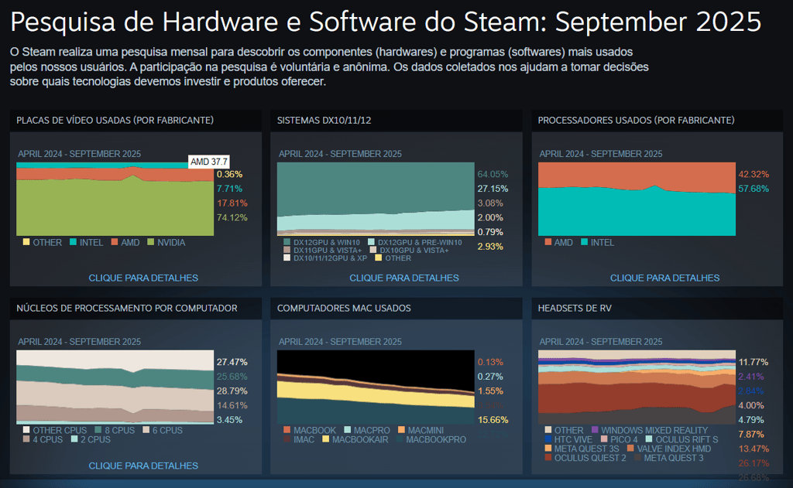Viewport: 793px width, 488px height.
Task: Click the MACPRO legend swatch
Action: tap(347, 430)
